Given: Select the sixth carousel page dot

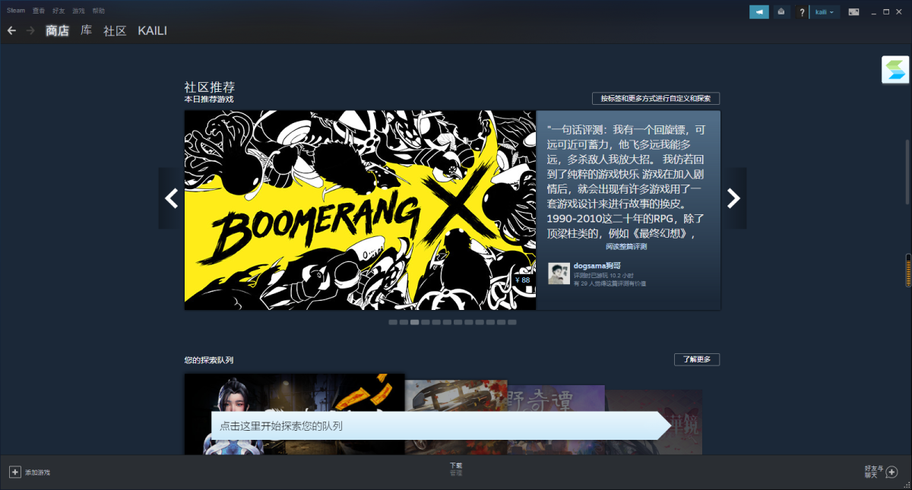Looking at the screenshot, I should (x=447, y=322).
